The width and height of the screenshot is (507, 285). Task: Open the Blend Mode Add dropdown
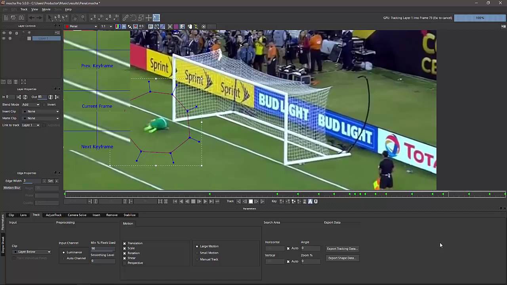pos(30,104)
